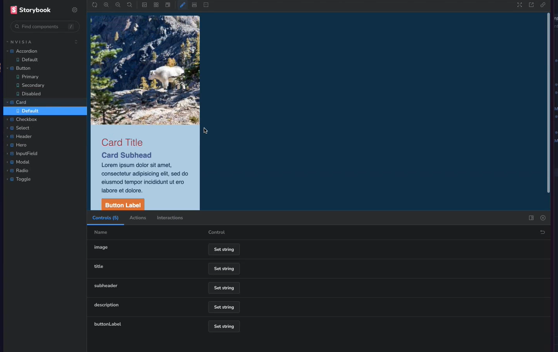Focus the Find components search field
Screen dimensions: 558x352
pyautogui.click(x=45, y=27)
